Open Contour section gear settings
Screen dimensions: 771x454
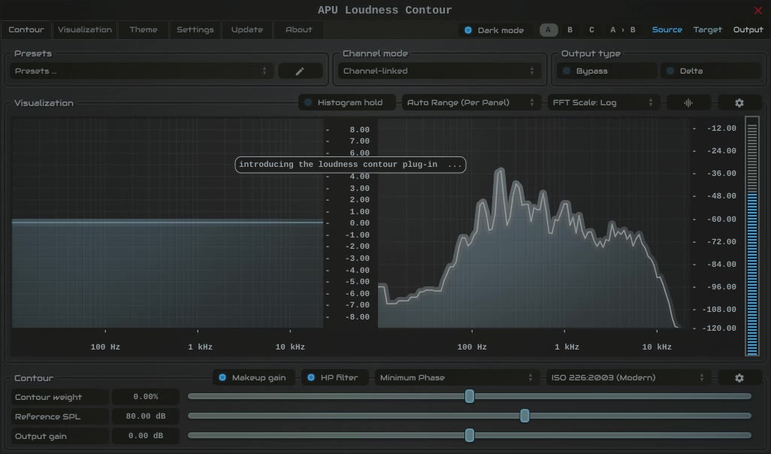[739, 378]
